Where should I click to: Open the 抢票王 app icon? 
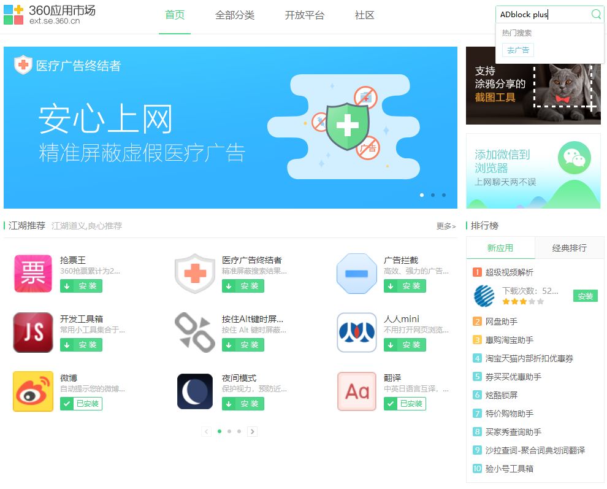pyautogui.click(x=33, y=274)
